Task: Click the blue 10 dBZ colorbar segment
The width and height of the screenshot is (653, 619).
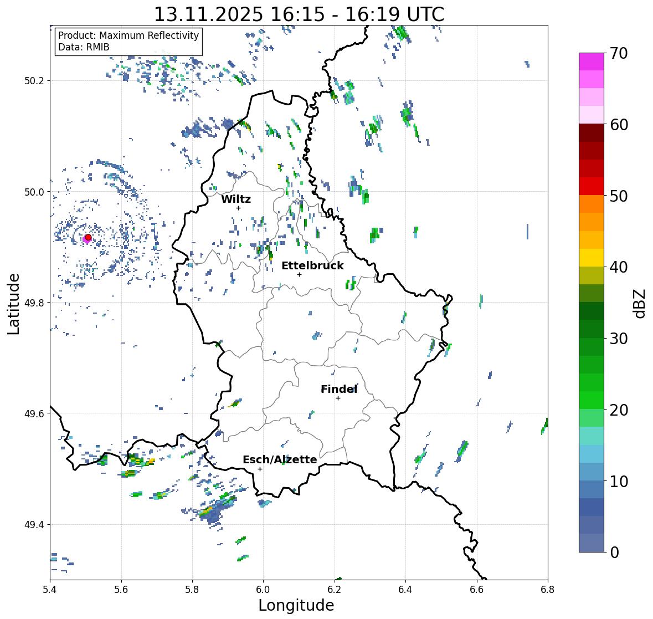Action: coord(592,471)
